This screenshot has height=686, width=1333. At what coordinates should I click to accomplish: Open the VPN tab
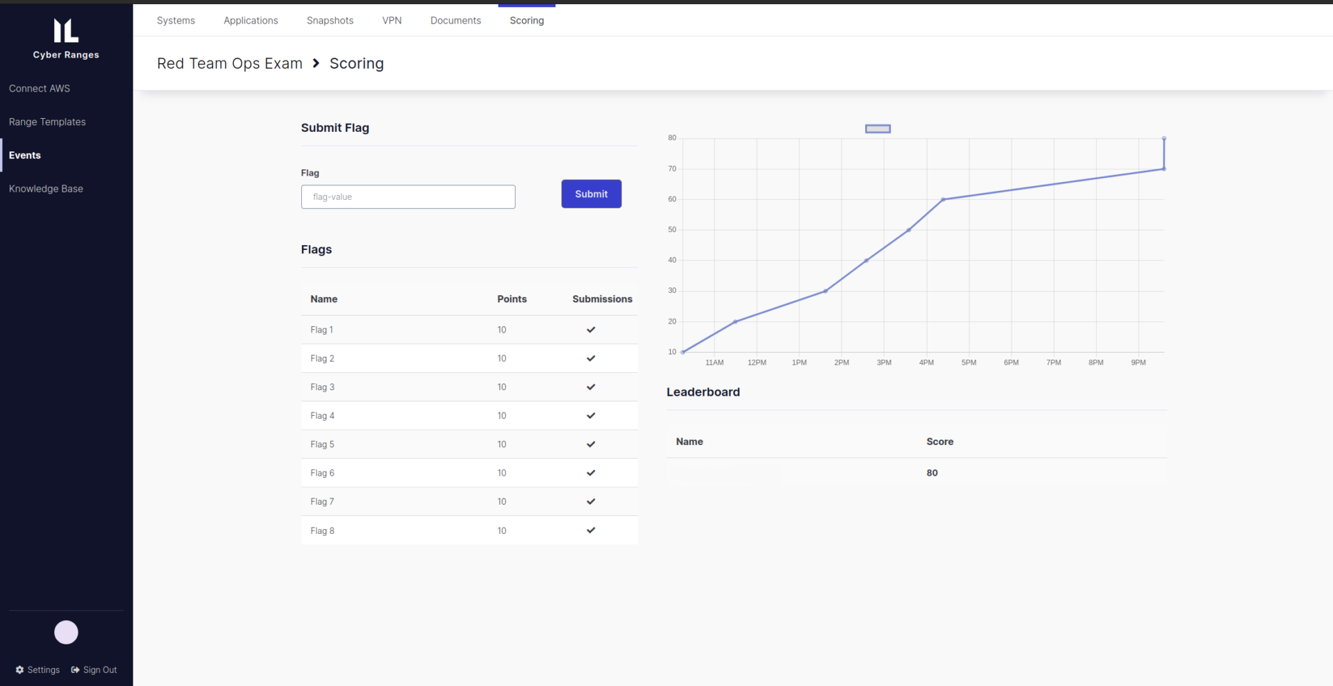tap(392, 20)
